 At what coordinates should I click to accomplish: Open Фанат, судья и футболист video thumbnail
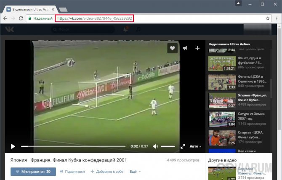(222, 63)
